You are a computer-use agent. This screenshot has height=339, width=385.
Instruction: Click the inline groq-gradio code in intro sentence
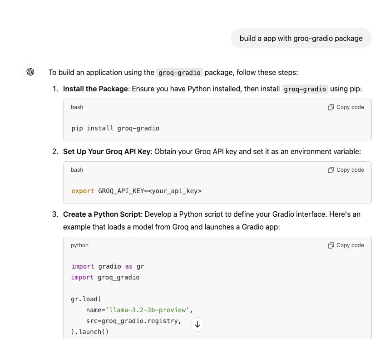point(179,73)
